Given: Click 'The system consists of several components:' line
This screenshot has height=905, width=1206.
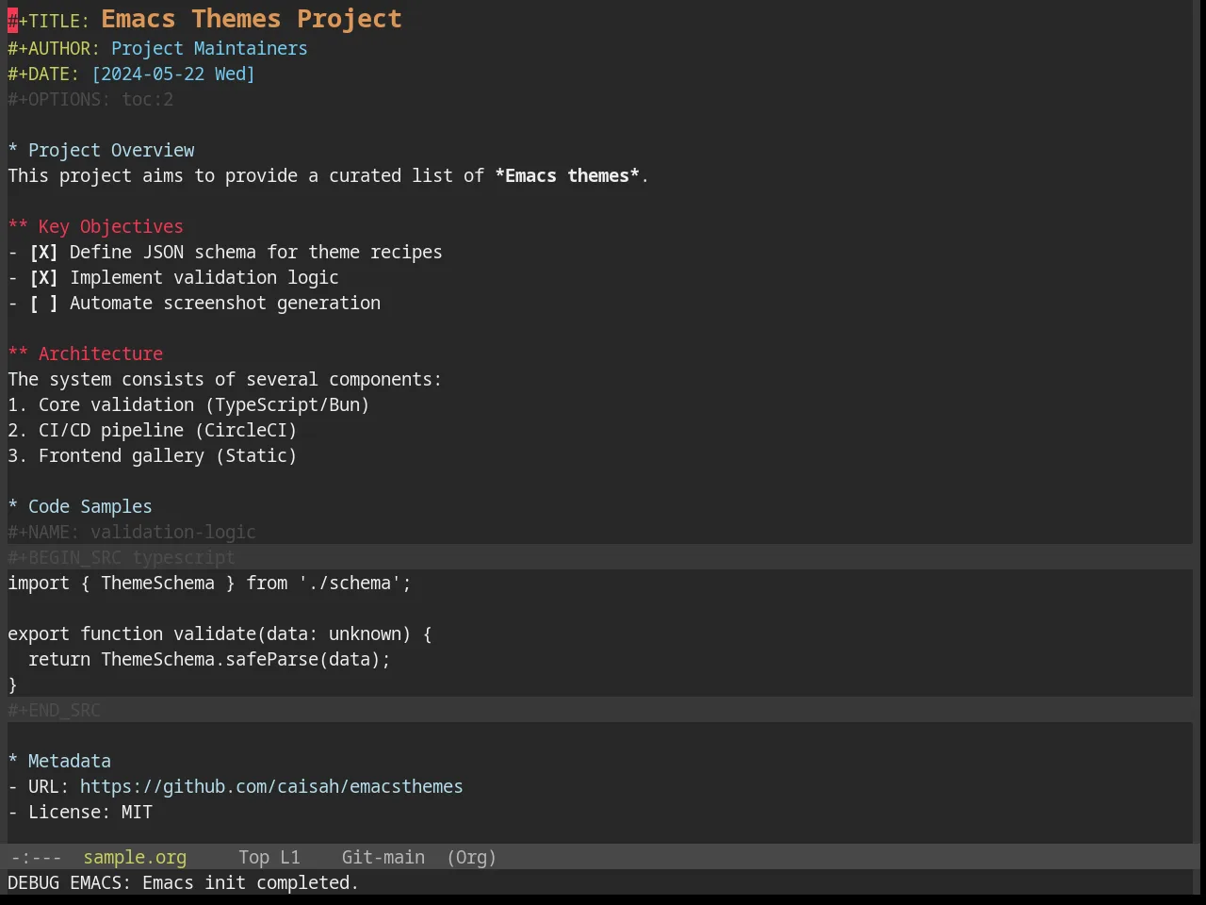Looking at the screenshot, I should point(225,380).
